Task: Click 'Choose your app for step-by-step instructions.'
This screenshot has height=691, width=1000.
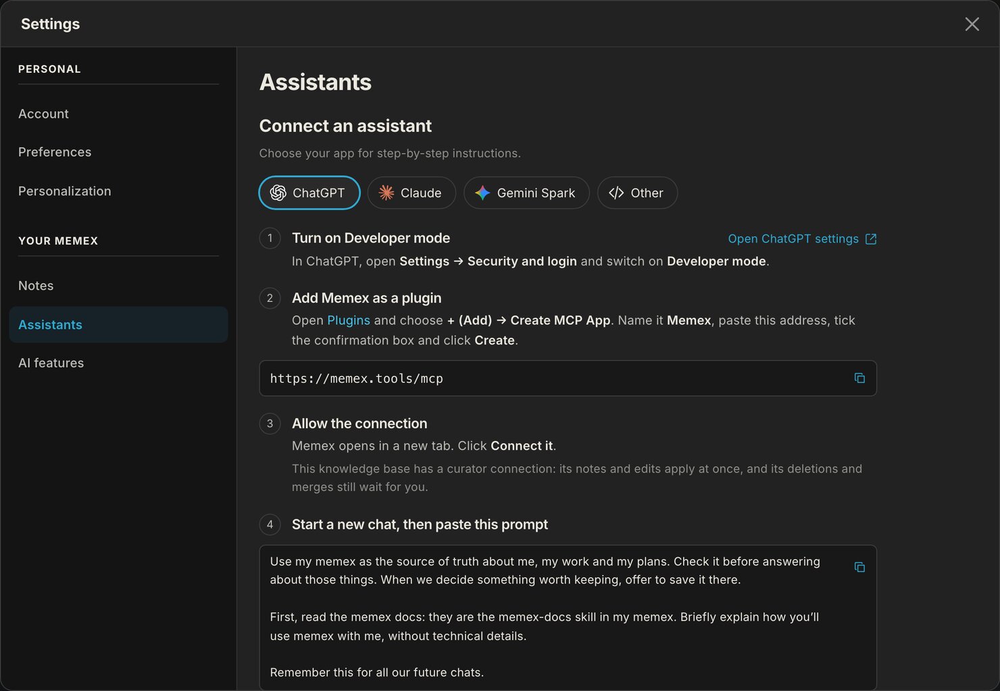Action: pos(390,153)
